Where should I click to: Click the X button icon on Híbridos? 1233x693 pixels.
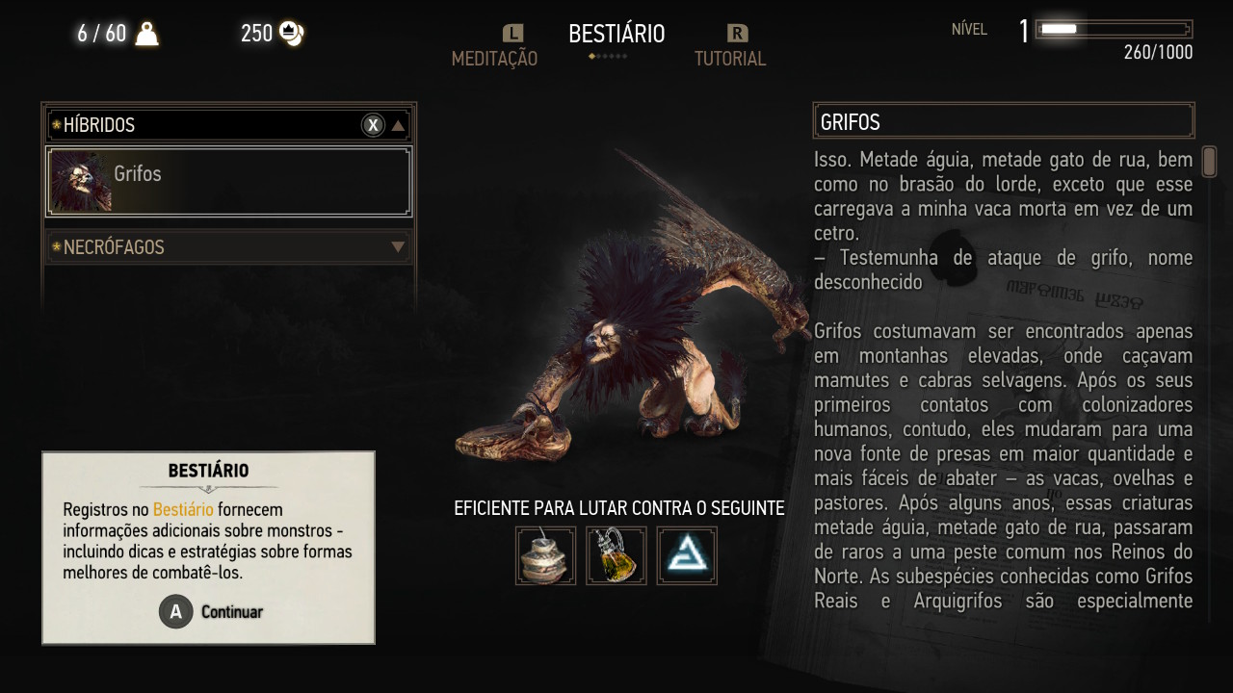point(373,124)
